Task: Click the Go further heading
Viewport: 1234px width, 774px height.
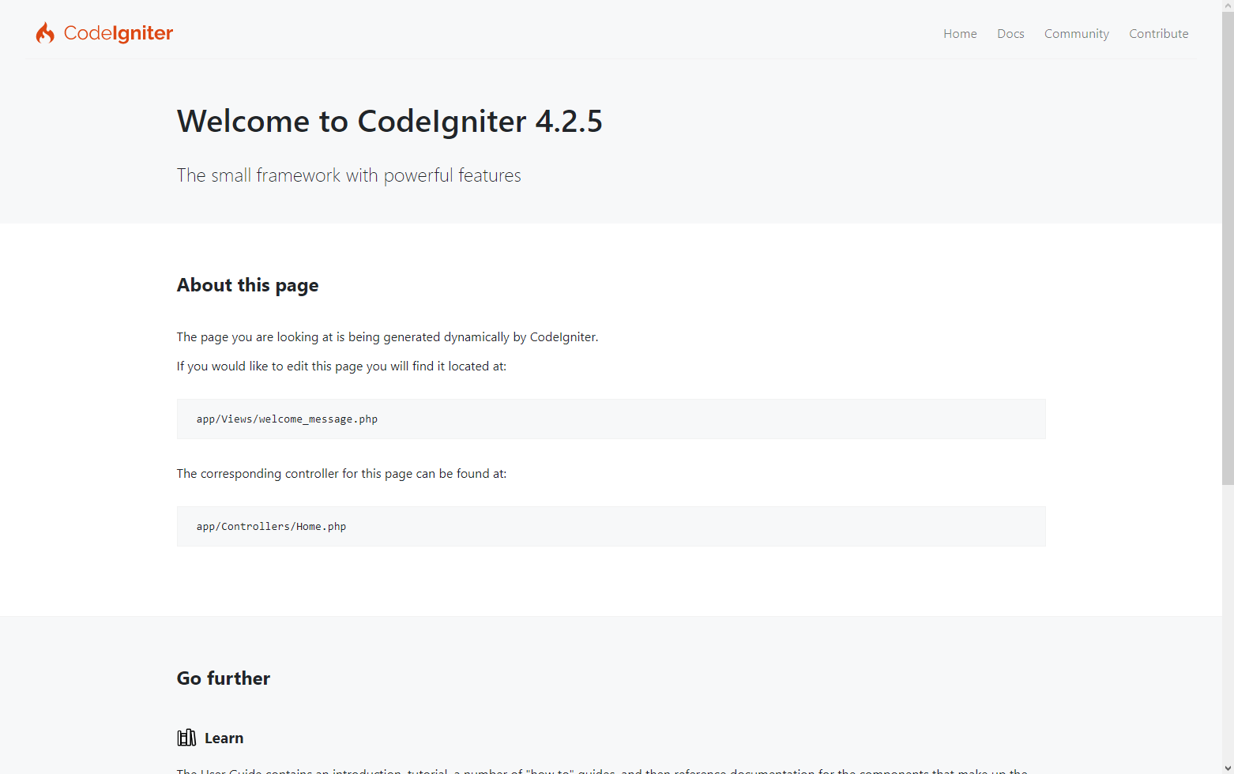Action: [224, 678]
